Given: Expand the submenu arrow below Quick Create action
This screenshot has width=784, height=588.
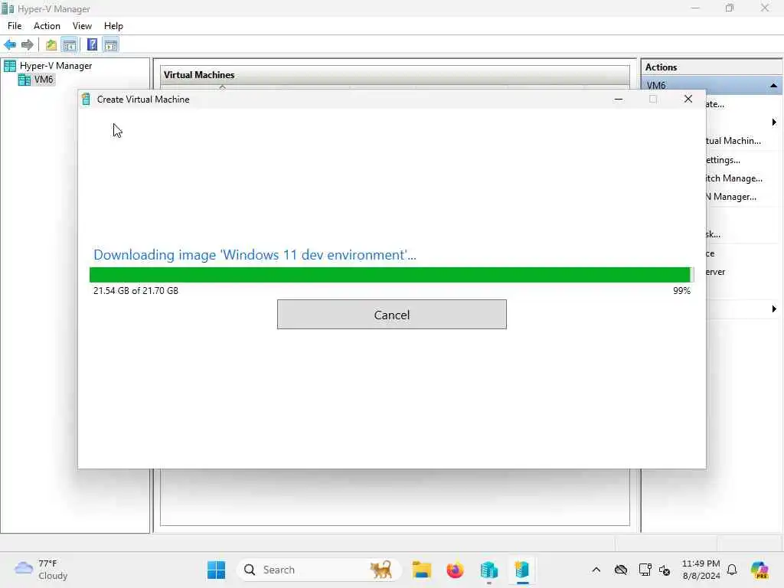Looking at the screenshot, I should coord(774,122).
